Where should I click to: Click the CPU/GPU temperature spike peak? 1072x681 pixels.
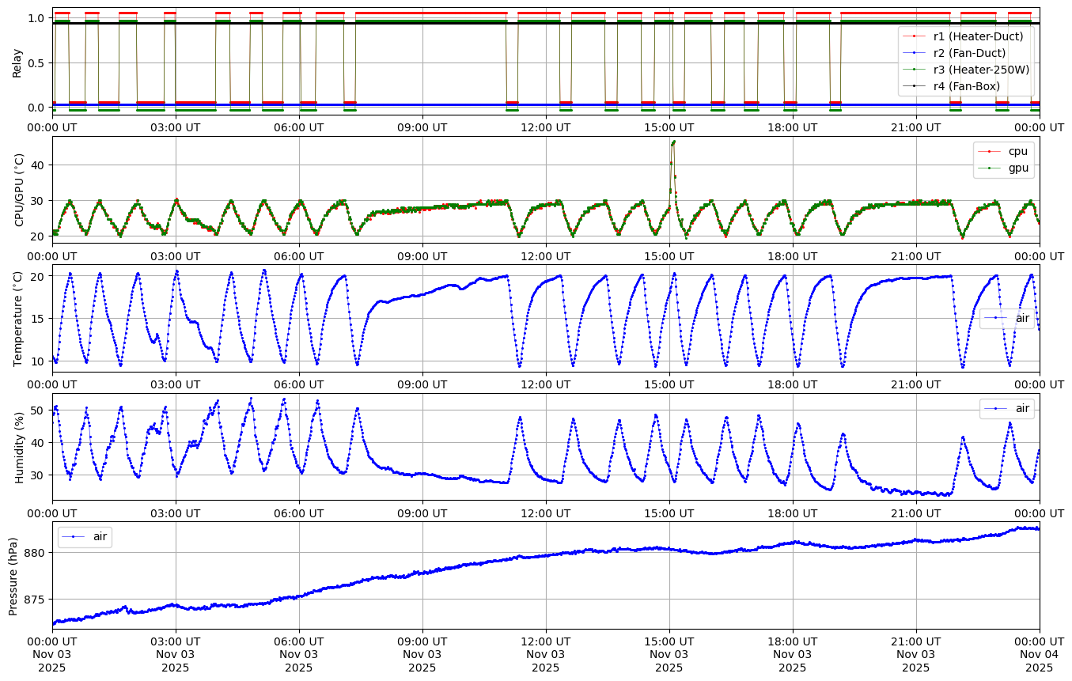pos(673,142)
